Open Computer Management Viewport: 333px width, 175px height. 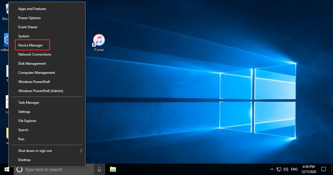coord(47,73)
